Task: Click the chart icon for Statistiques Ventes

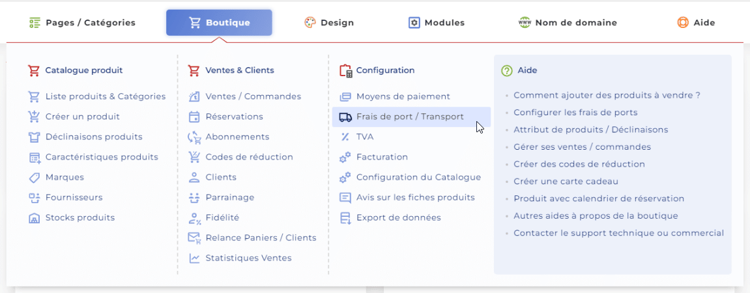Action: coord(194,258)
